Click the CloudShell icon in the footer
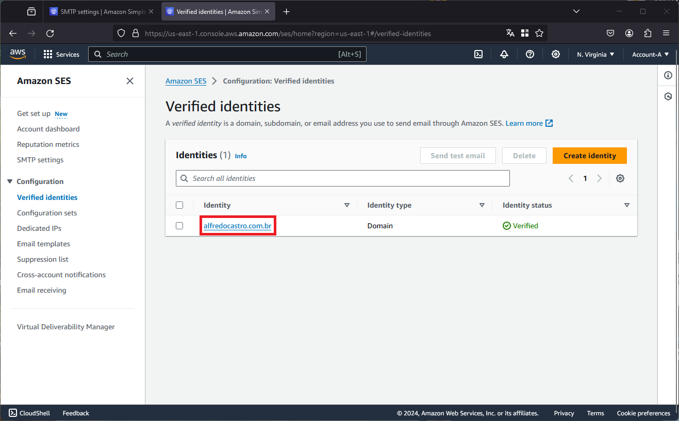679x421 pixels. pyautogui.click(x=13, y=413)
